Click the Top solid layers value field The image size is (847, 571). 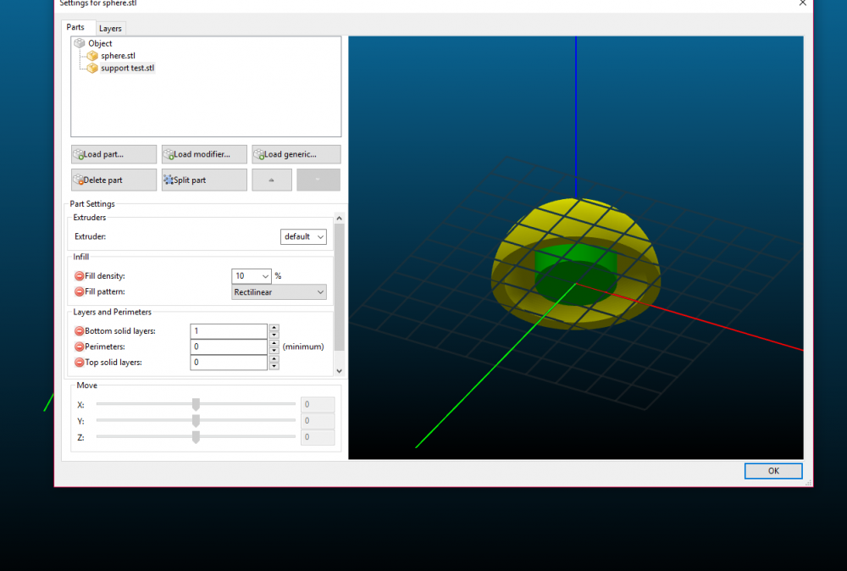tap(229, 363)
